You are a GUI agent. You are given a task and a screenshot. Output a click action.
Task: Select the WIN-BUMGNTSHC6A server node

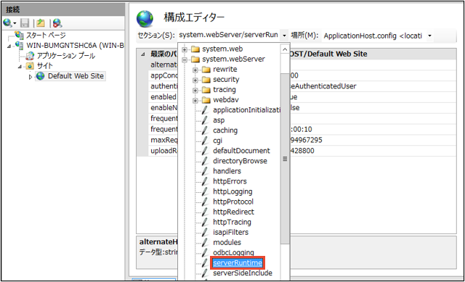pos(75,45)
